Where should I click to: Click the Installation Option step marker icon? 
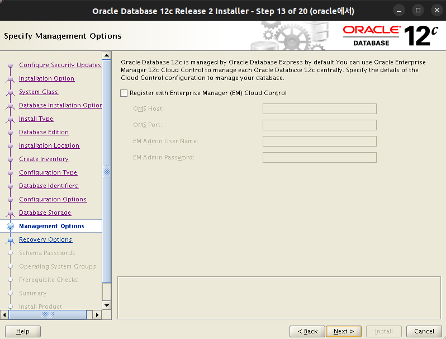coord(10,79)
